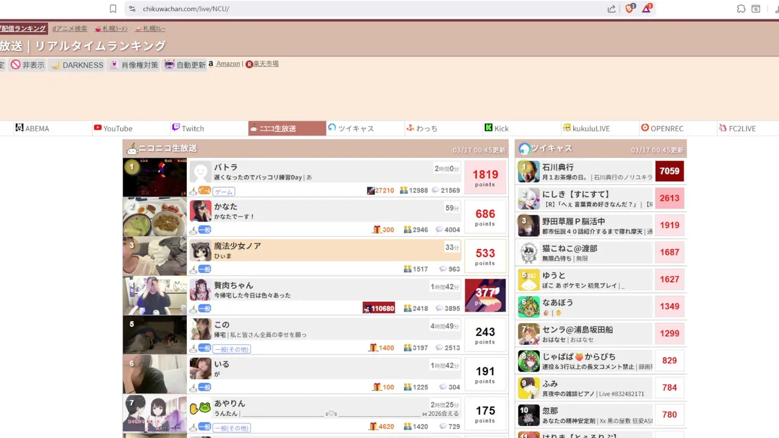Viewport: 779px width, 438px height.
Task: Click ふみ's avatar in ツイキャス list
Action: pos(529,388)
